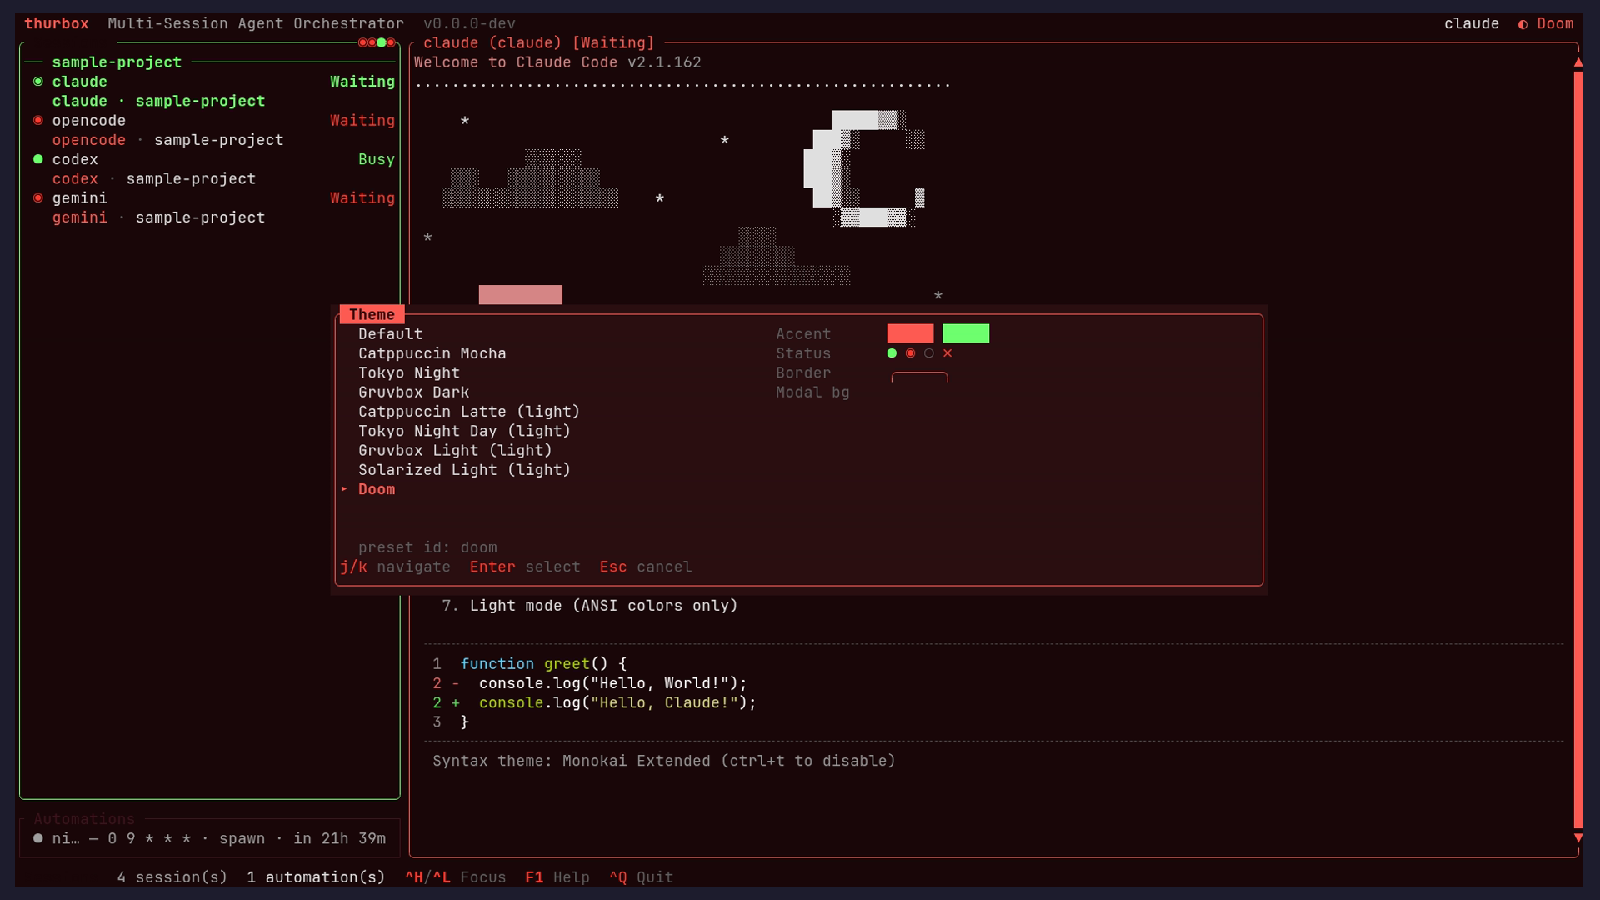The image size is (1600, 900).
Task: Click the Doom theme indicator in header
Action: tap(1555, 23)
